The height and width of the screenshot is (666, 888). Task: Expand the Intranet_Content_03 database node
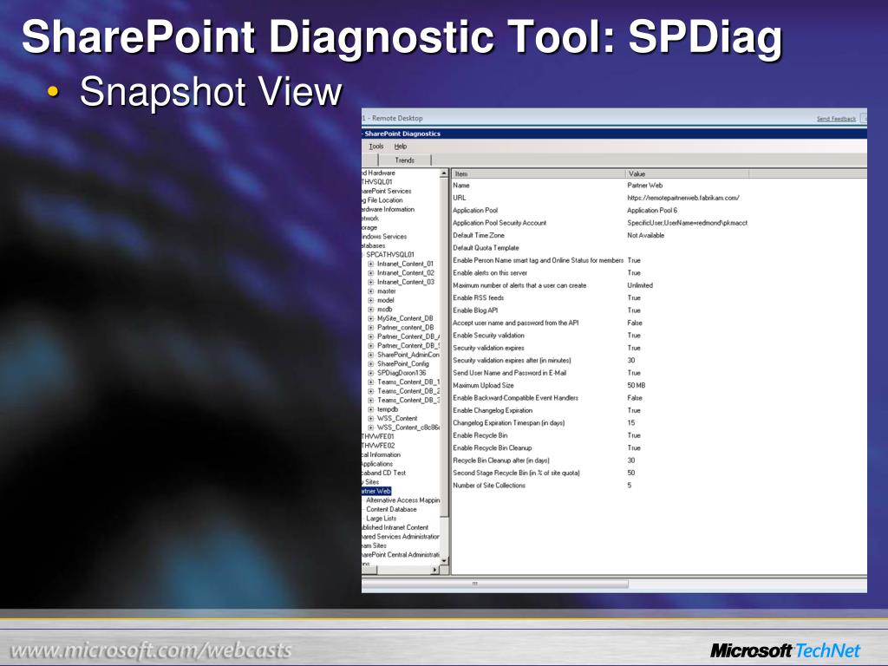(x=371, y=282)
